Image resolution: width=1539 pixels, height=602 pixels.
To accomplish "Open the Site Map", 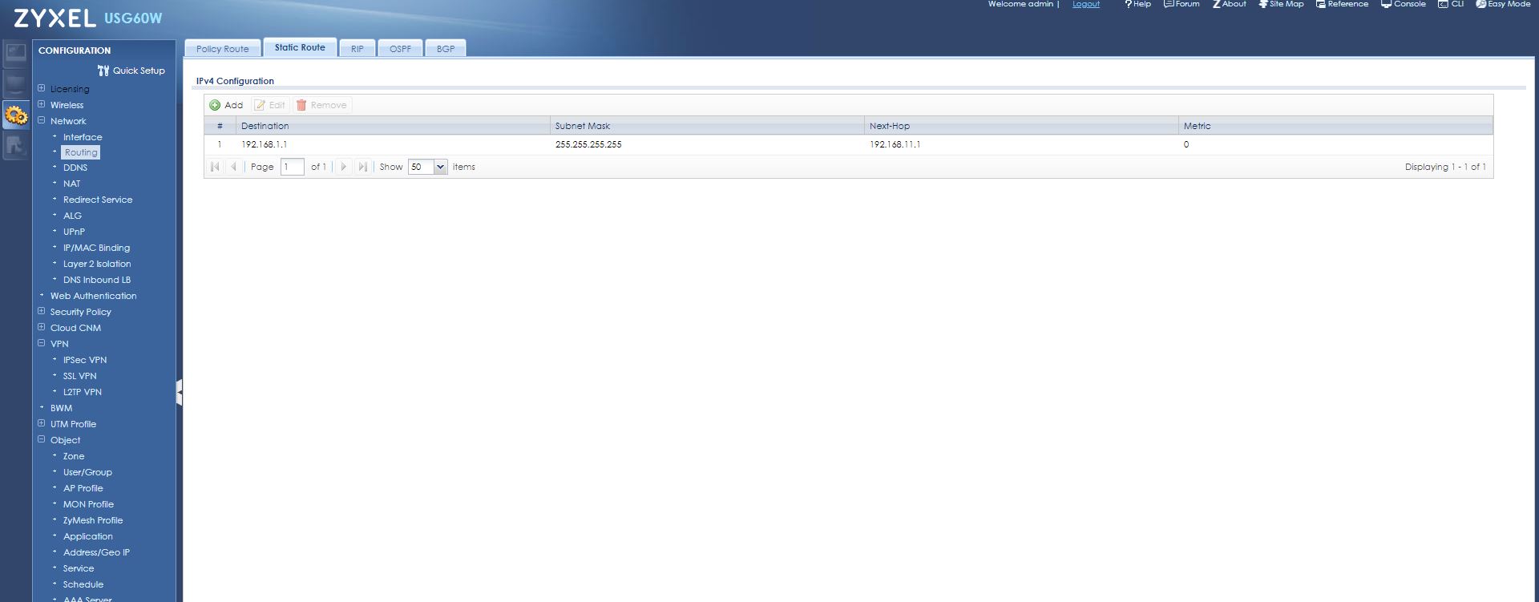I will 1281,4.
